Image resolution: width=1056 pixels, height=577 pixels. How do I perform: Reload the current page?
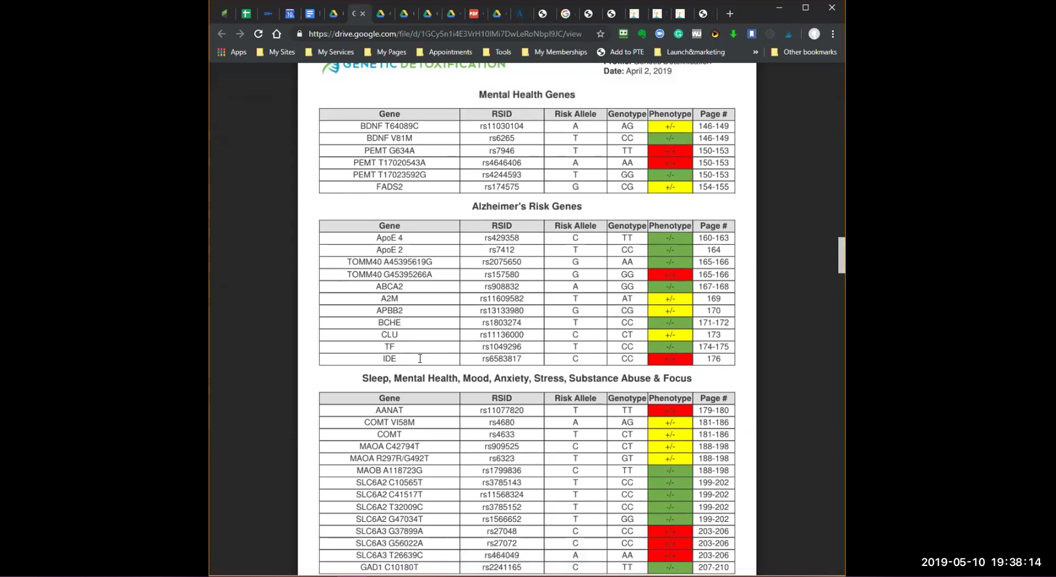pos(258,34)
